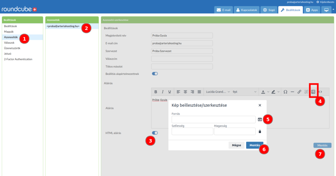Viewport: 336px width, 176px height.
Task: Click the insert image icon in toolbar
Action: click(x=313, y=92)
